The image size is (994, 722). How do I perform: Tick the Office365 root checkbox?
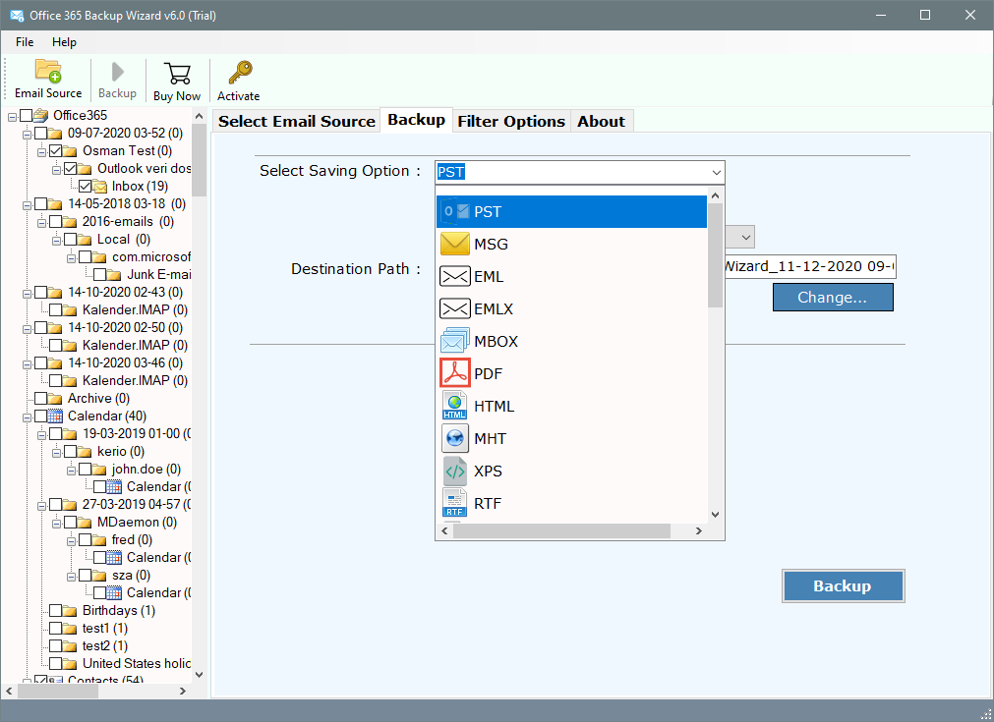[26, 115]
